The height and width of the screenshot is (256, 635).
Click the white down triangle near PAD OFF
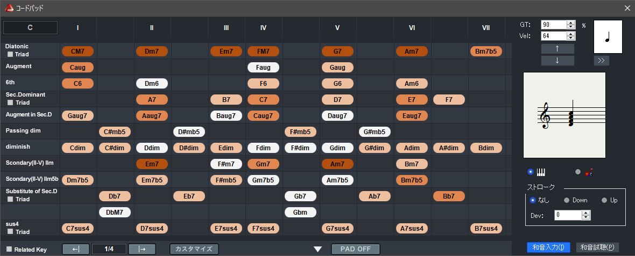tap(317, 249)
